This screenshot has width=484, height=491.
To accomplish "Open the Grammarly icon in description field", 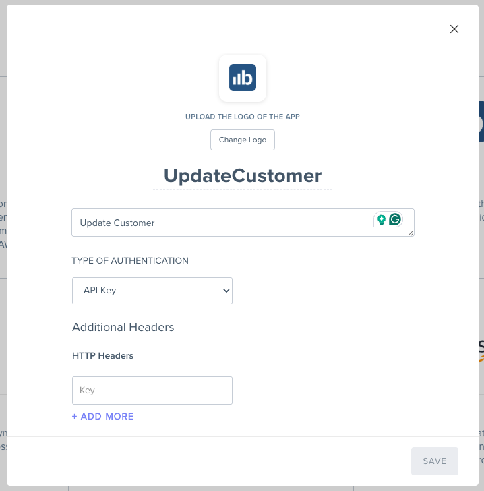I will 395,219.
